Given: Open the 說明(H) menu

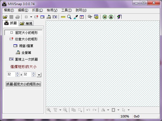Looking at the screenshot, I should [81, 10].
